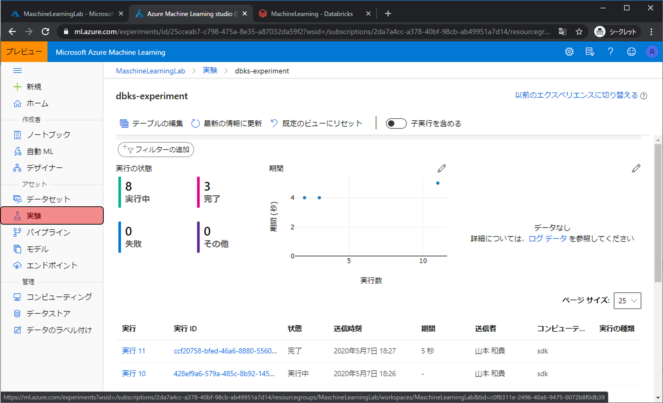The image size is (663, 403).
Task: Click the feedback smiley icon
Action: point(631,52)
